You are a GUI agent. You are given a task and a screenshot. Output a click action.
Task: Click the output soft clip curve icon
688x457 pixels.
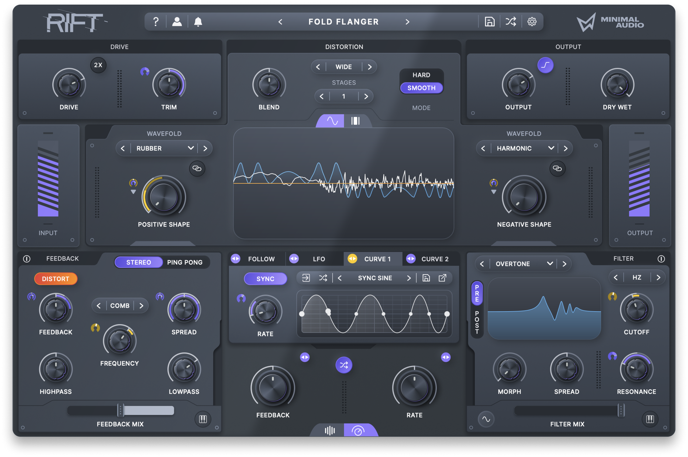click(x=545, y=65)
